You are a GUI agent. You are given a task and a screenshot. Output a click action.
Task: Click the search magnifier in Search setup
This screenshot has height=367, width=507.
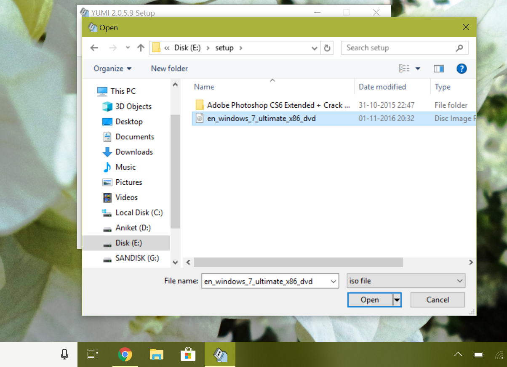[x=459, y=48]
